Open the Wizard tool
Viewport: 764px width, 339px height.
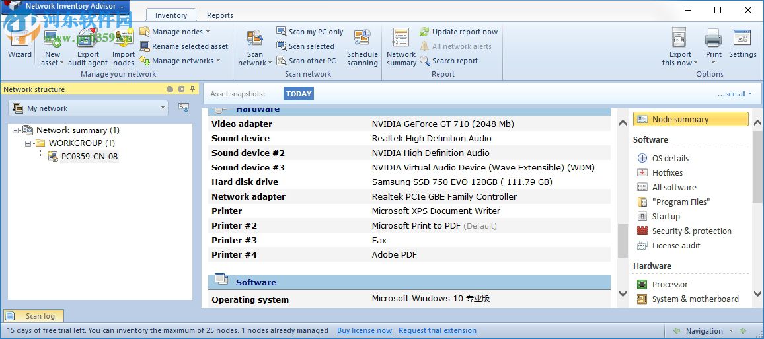[19, 42]
